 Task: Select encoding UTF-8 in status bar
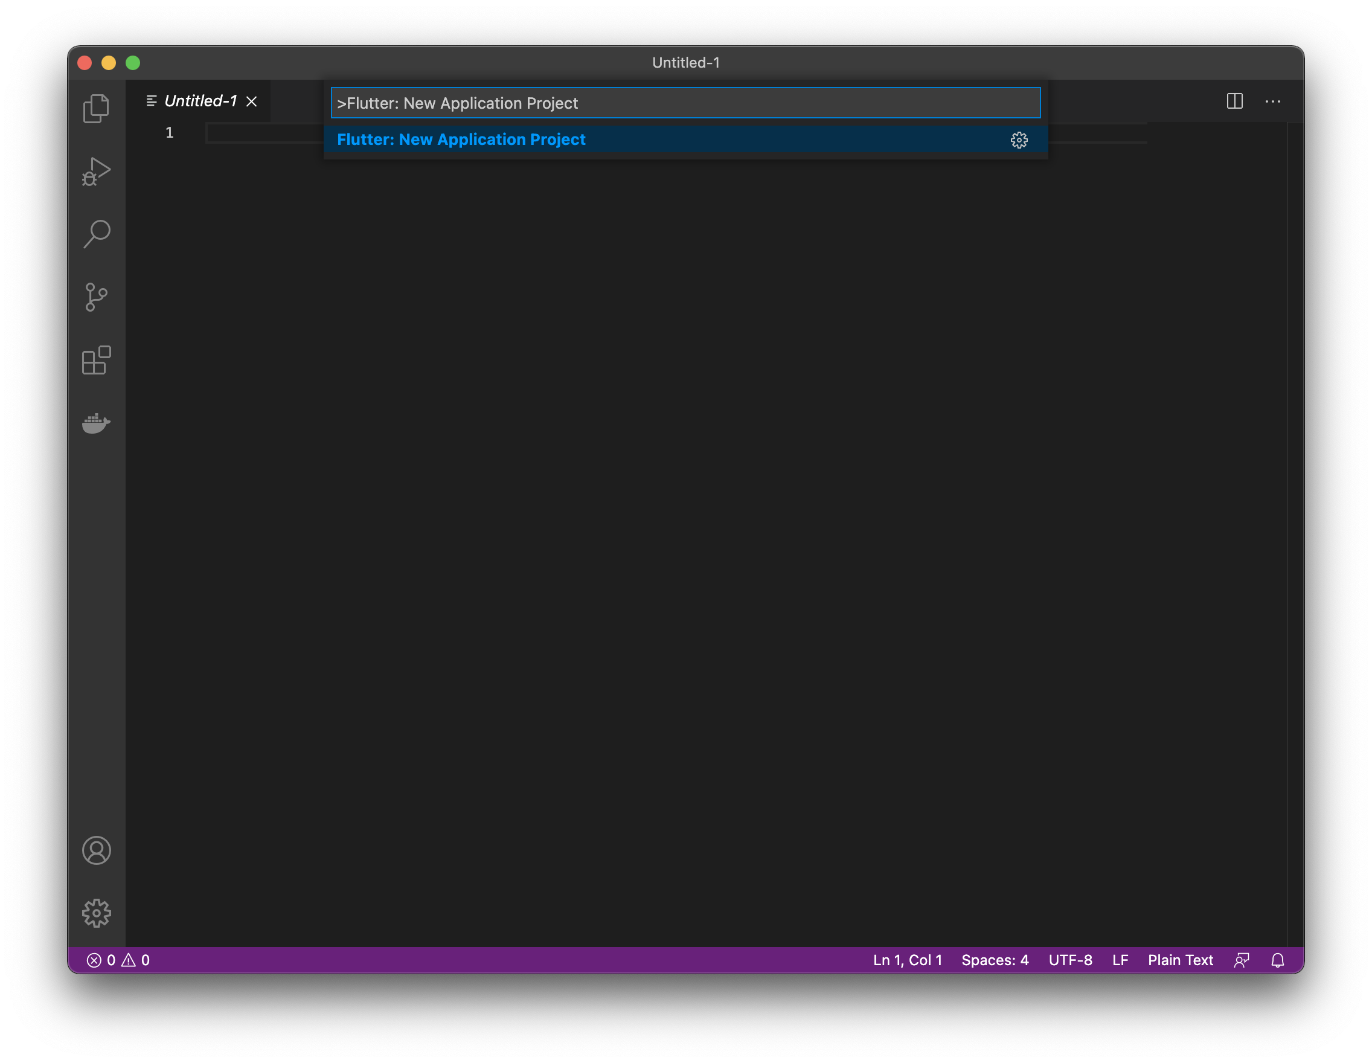coord(1070,960)
